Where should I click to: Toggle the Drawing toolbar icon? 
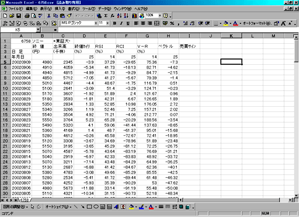click(141, 16)
